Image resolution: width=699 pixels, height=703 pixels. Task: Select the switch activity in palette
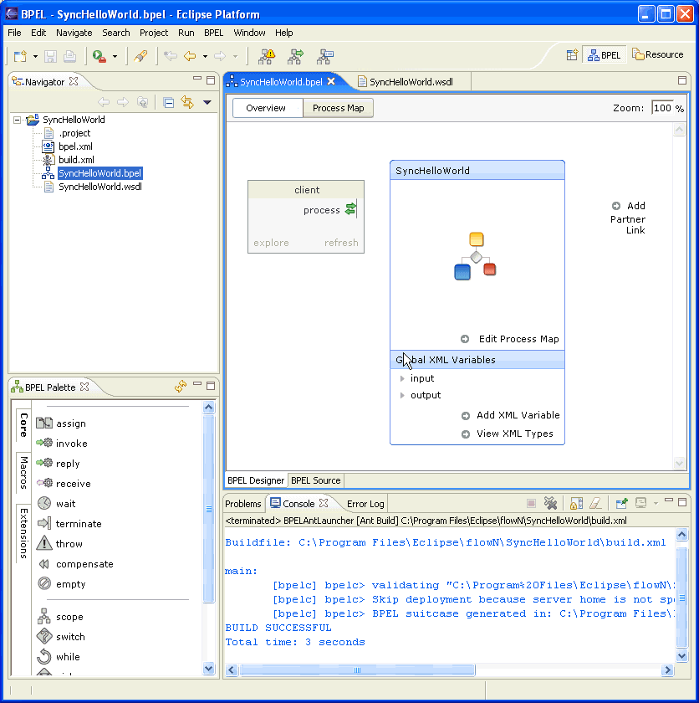[x=61, y=637]
